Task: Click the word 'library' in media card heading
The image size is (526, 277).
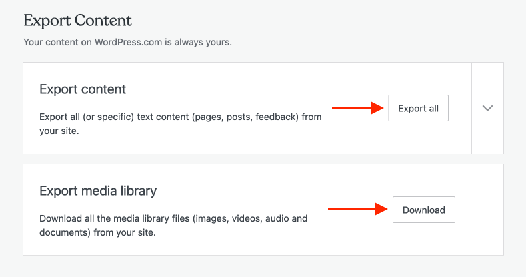Action: click(x=138, y=191)
